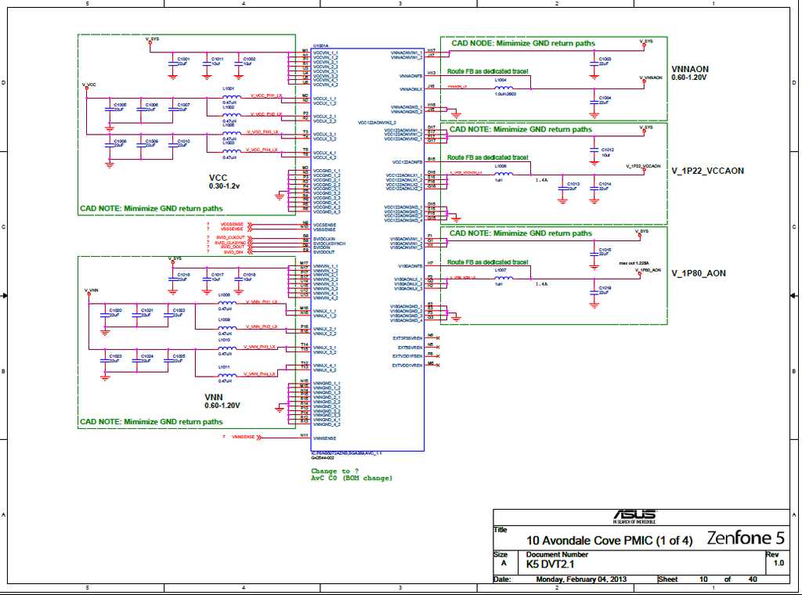Click capacitor C1007 symbol

point(173,109)
